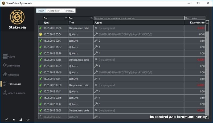Click the network signal bars icon

(x=21, y=120)
